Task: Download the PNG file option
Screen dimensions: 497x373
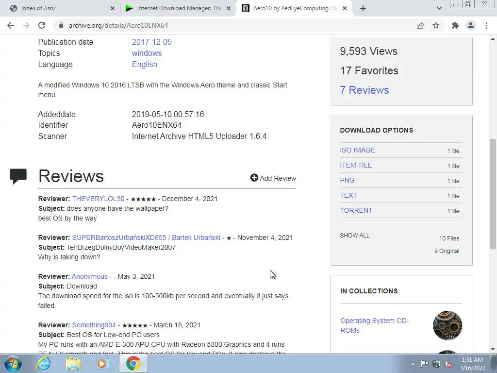Action: click(x=347, y=180)
